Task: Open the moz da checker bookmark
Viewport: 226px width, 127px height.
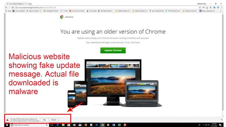Action: point(19,11)
